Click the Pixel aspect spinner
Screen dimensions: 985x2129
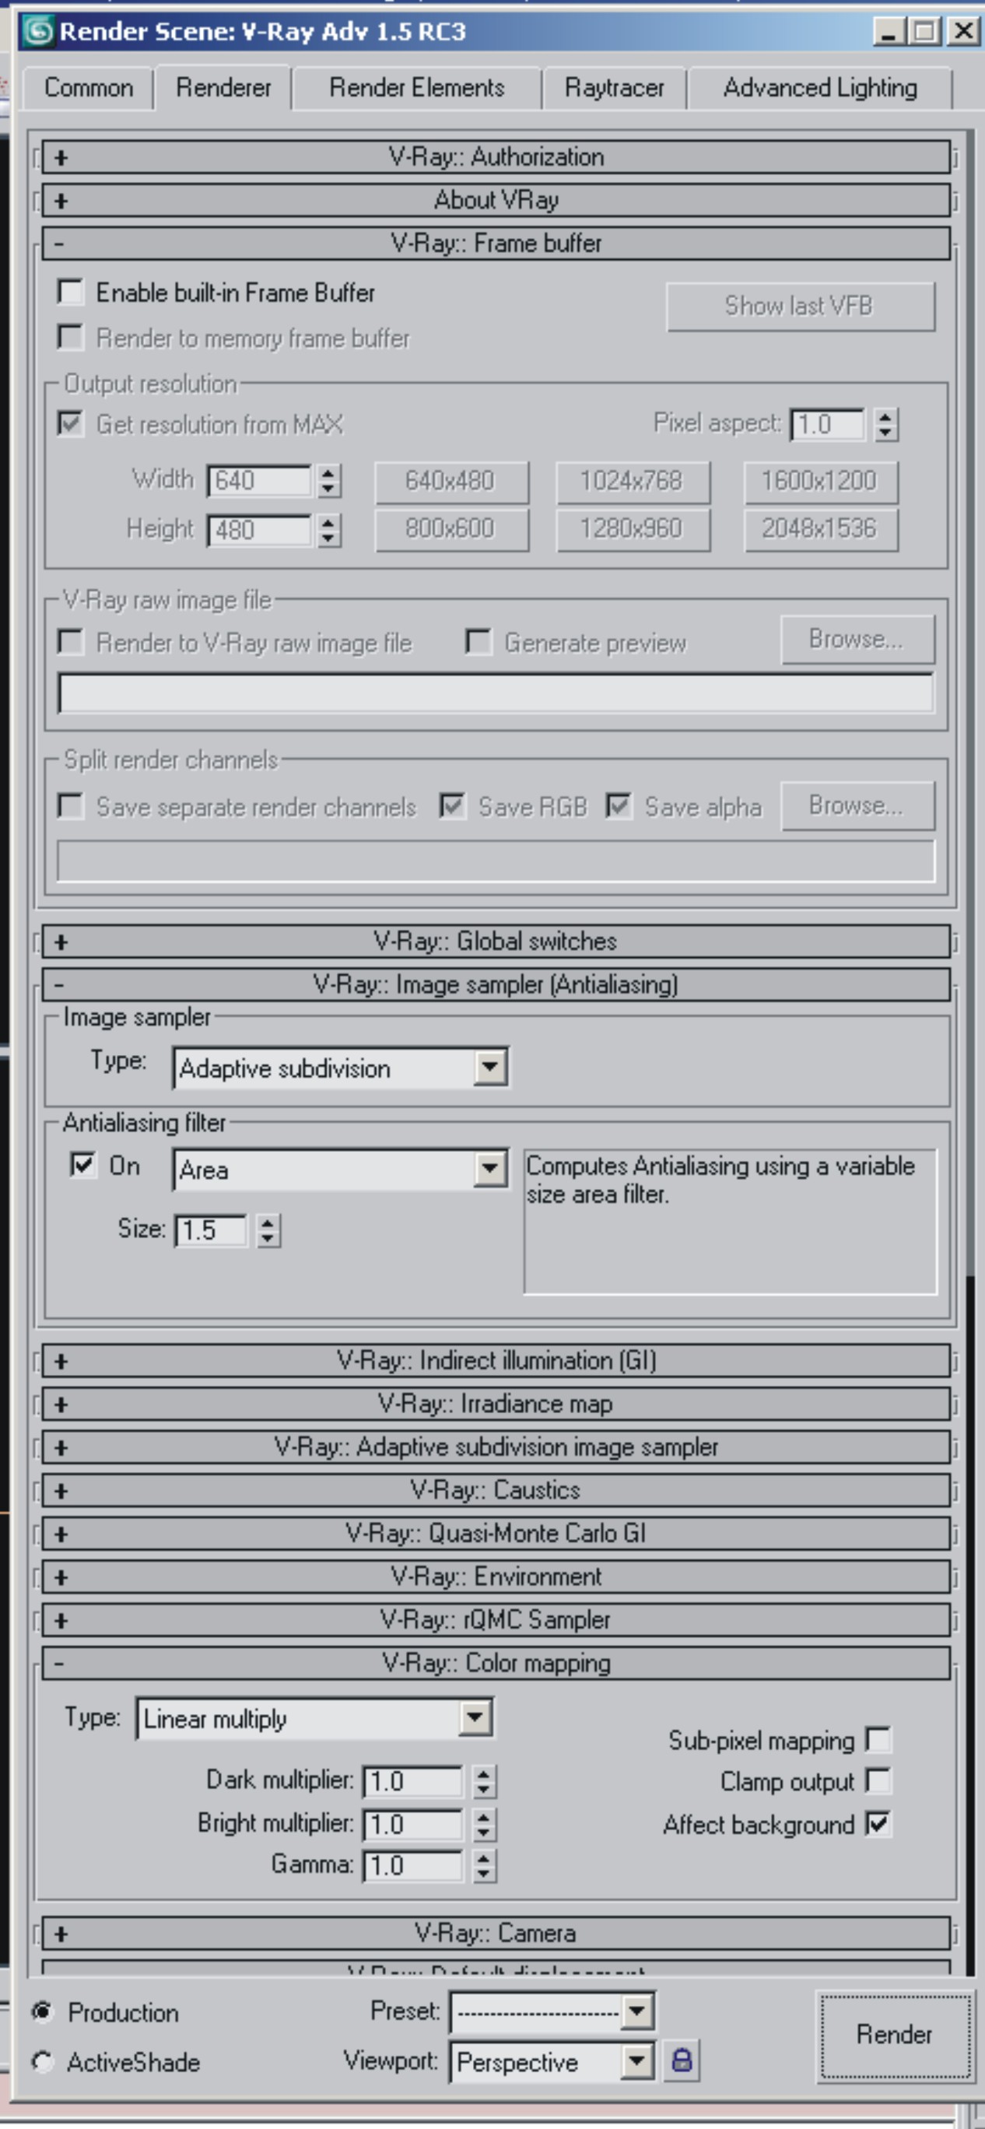(886, 424)
